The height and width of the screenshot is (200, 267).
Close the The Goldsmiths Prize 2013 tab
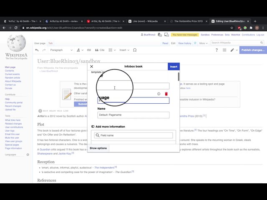tap(207, 21)
